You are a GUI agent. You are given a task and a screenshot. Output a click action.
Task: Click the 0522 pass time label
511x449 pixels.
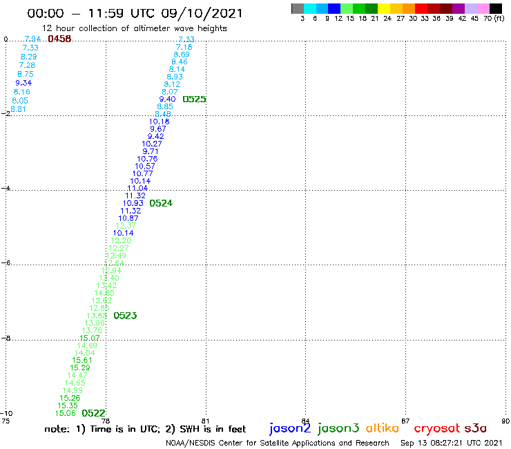pos(93,413)
